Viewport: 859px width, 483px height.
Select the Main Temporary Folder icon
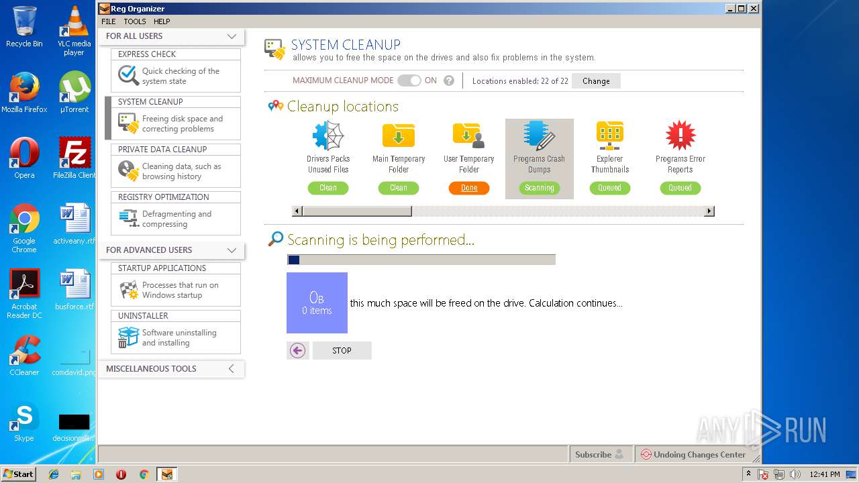pos(399,136)
